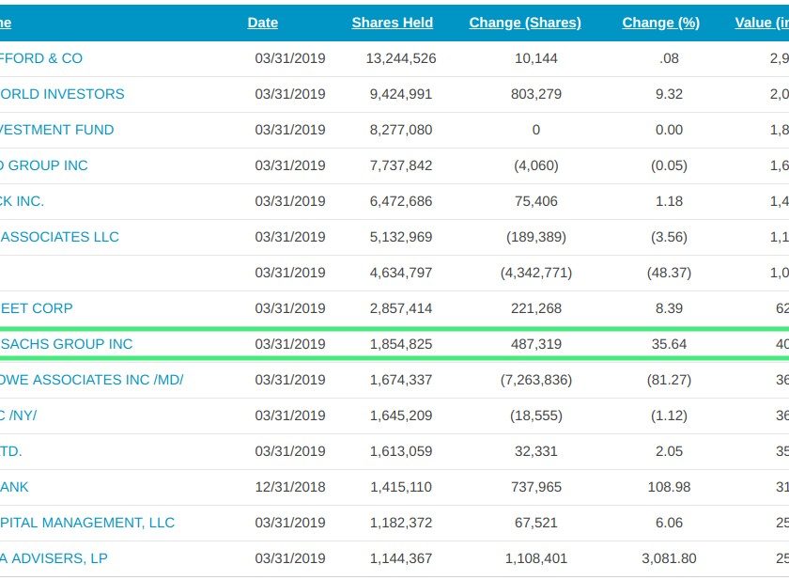Select shares held value 5,132,969
The width and height of the screenshot is (789, 580).
[x=401, y=237]
